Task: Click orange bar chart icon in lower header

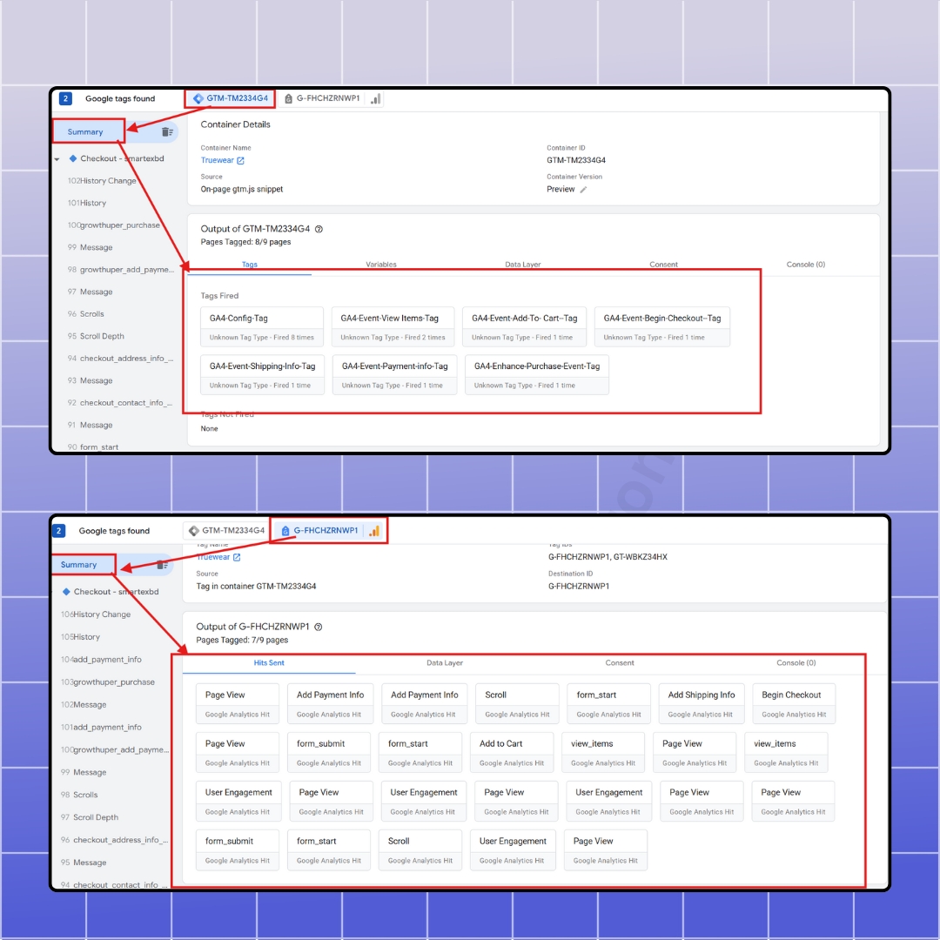Action: tap(374, 531)
